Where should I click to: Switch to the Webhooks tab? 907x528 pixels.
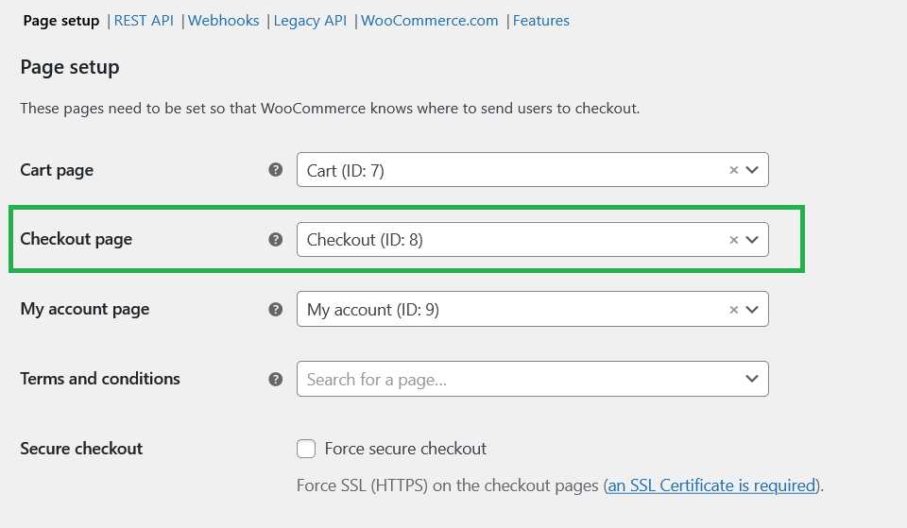(223, 21)
